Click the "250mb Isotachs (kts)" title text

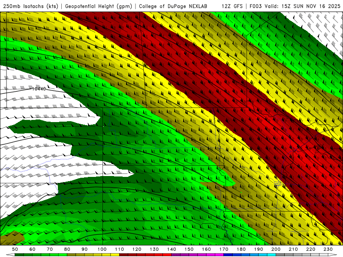[30, 6]
